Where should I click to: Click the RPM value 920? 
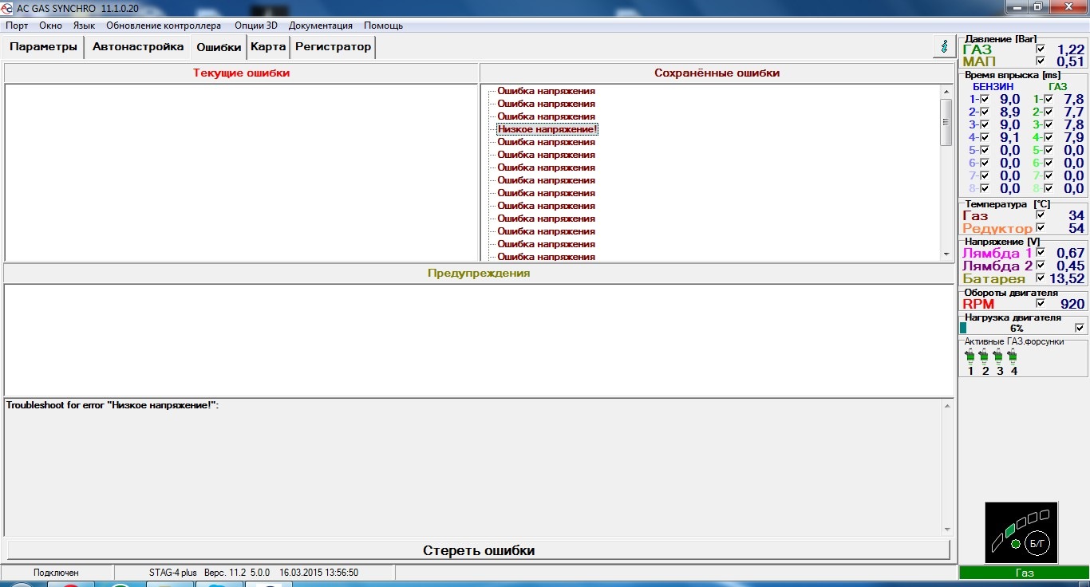tap(1072, 304)
